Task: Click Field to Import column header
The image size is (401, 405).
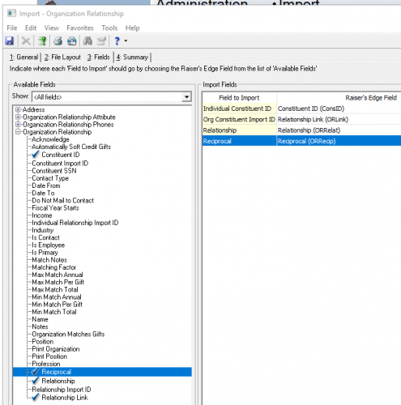Action: tap(239, 97)
